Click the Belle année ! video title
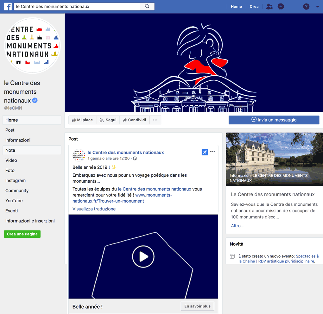Screen dimensions: 323x314 87,307
